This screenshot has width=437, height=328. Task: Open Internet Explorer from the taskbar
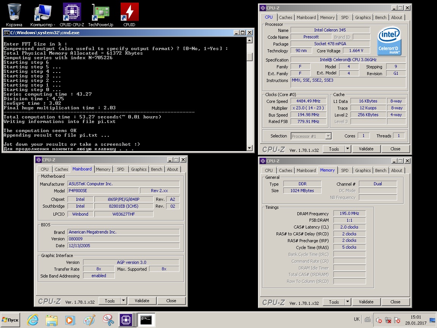(33, 320)
